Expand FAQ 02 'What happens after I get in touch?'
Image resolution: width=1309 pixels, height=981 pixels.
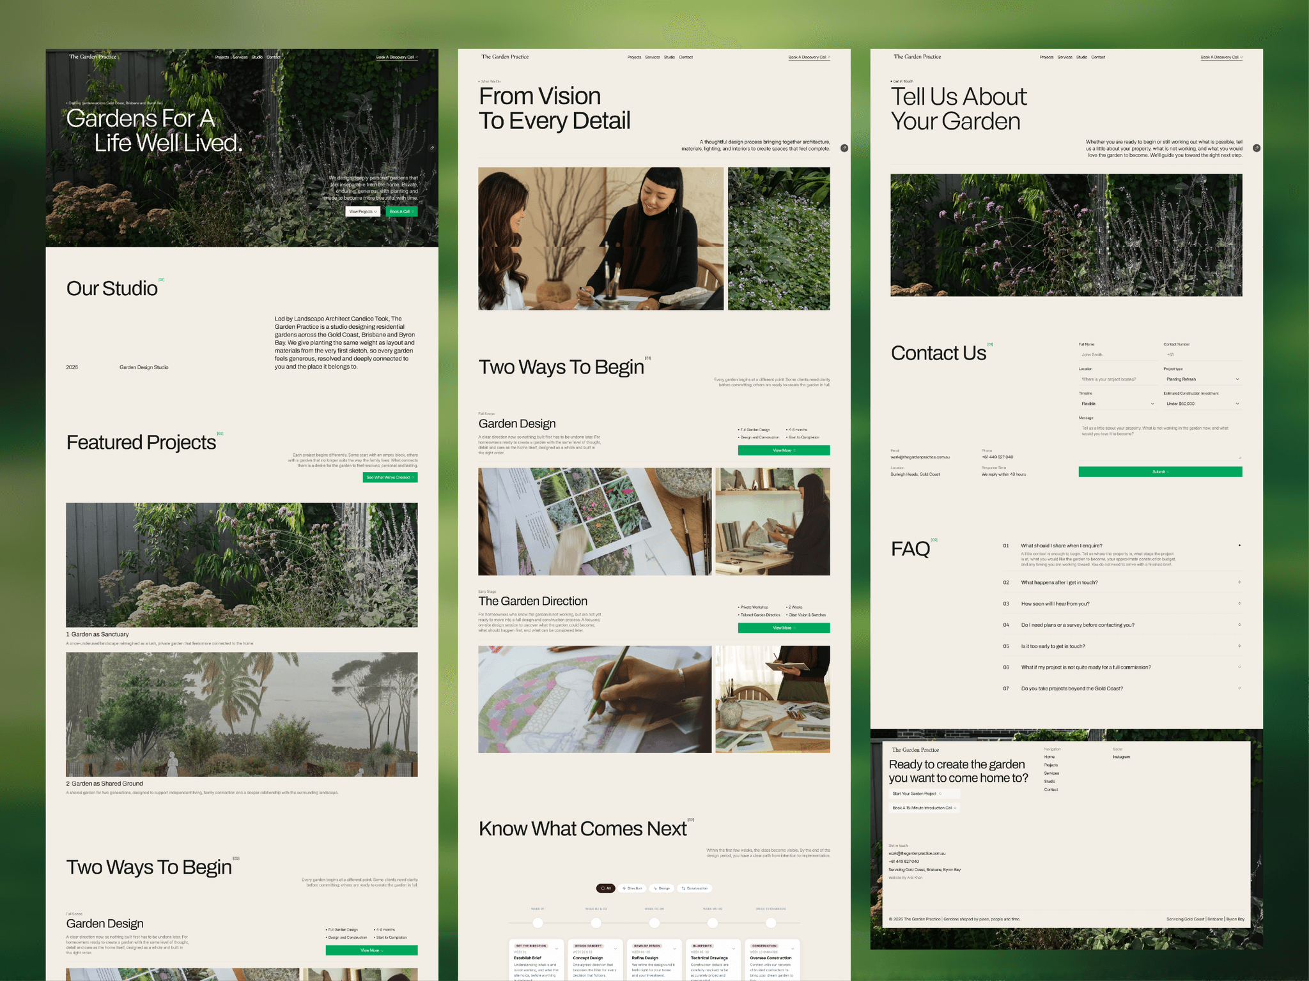click(1122, 582)
